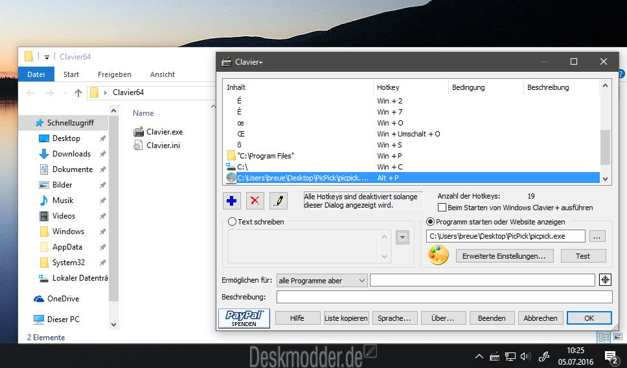Sort by Inhalt column header
Image resolution: width=627 pixels, height=368 pixels.
pyautogui.click(x=299, y=87)
